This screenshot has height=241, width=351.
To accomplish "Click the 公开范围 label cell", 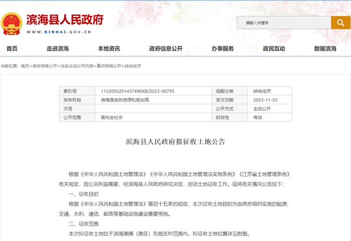I will (x=77, y=117).
